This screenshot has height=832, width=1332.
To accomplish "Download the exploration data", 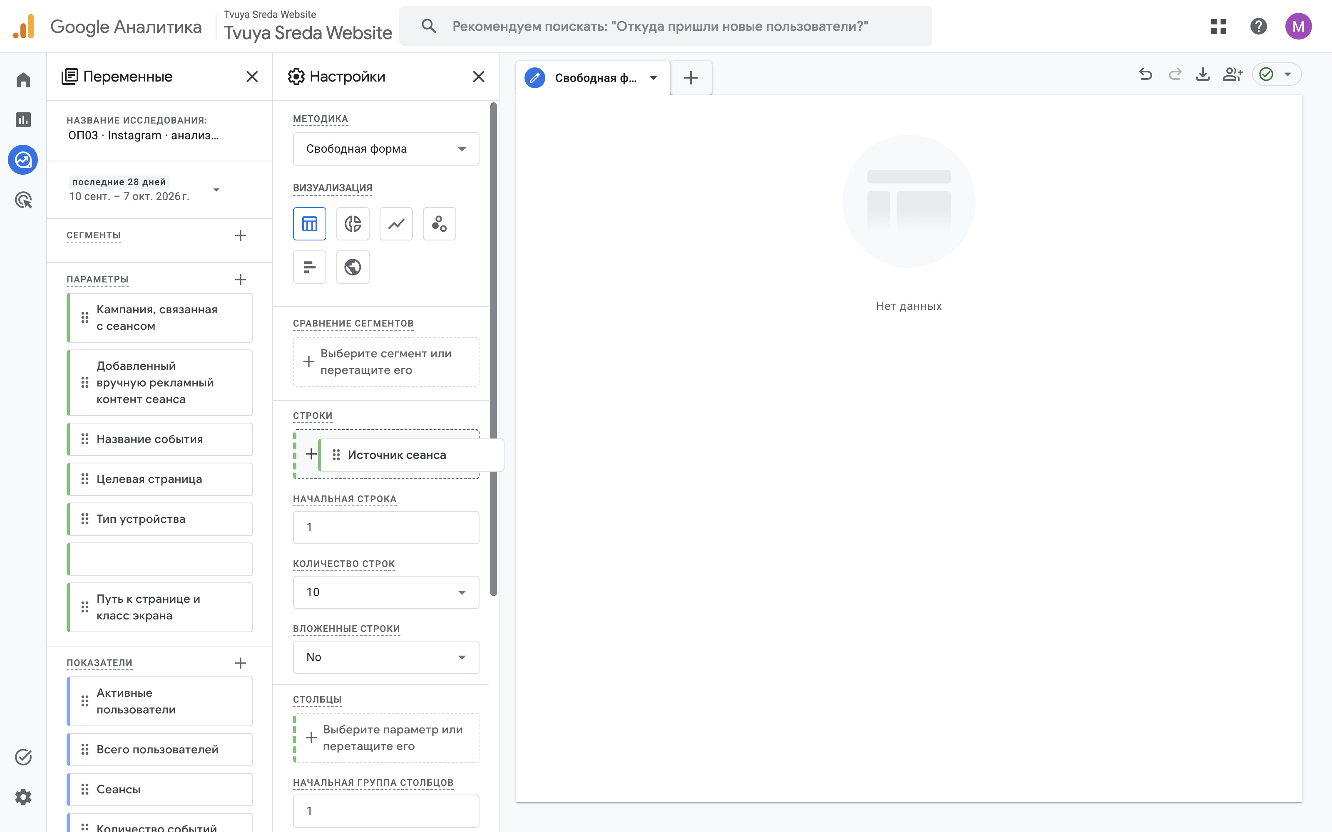I will pyautogui.click(x=1203, y=74).
